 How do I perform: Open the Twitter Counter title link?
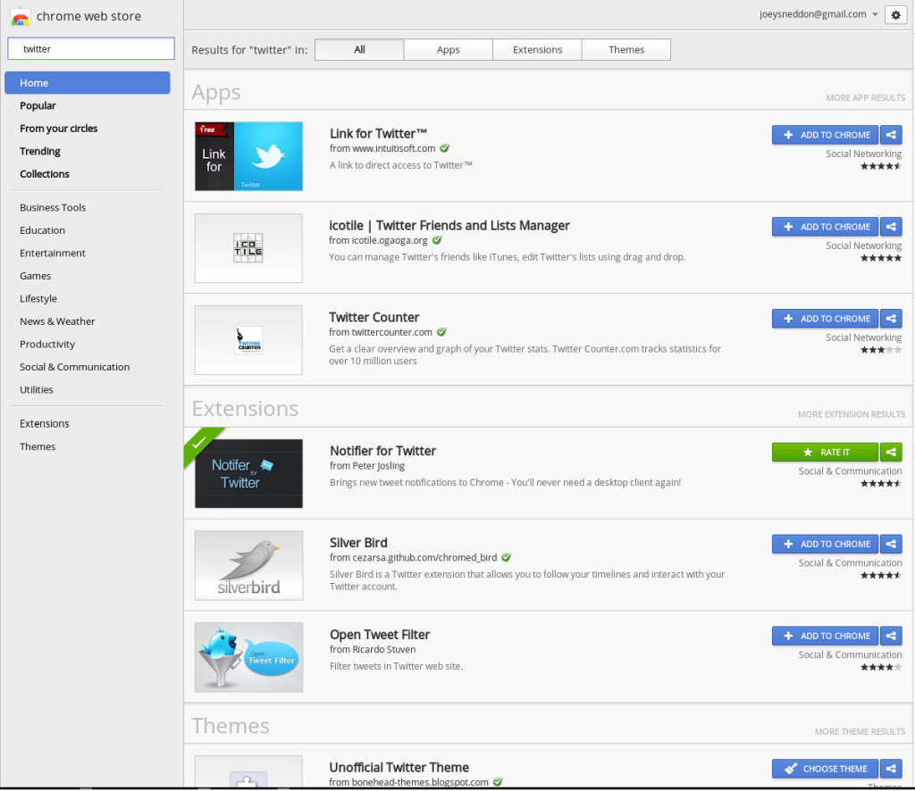tap(374, 317)
